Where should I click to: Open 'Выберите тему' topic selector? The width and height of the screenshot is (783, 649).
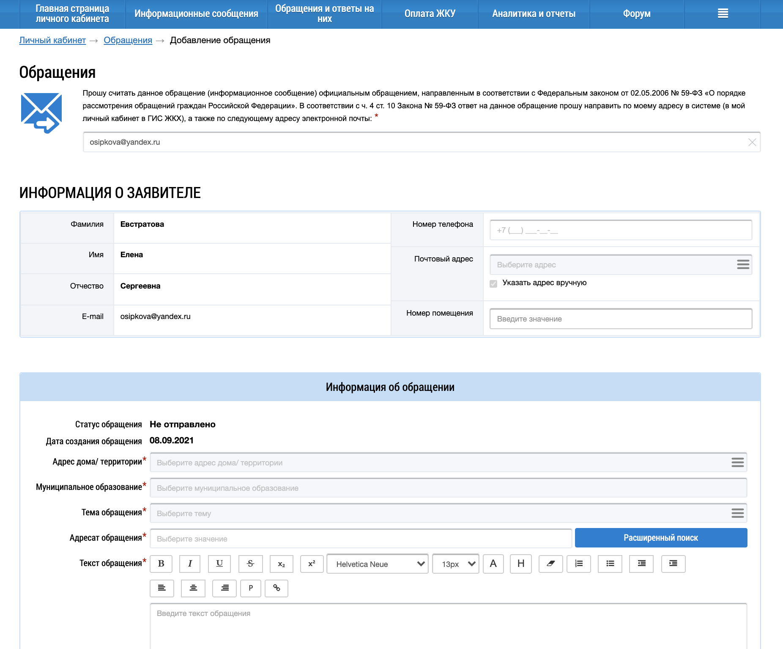[x=449, y=513]
